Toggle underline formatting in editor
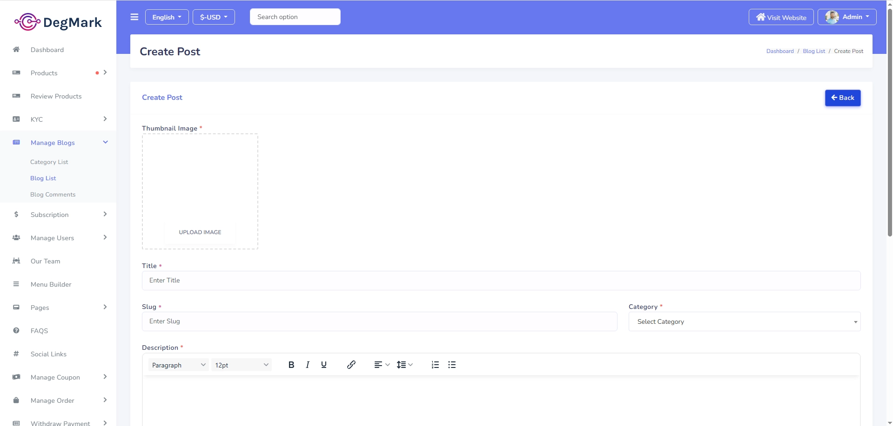The height and width of the screenshot is (426, 893). click(324, 365)
